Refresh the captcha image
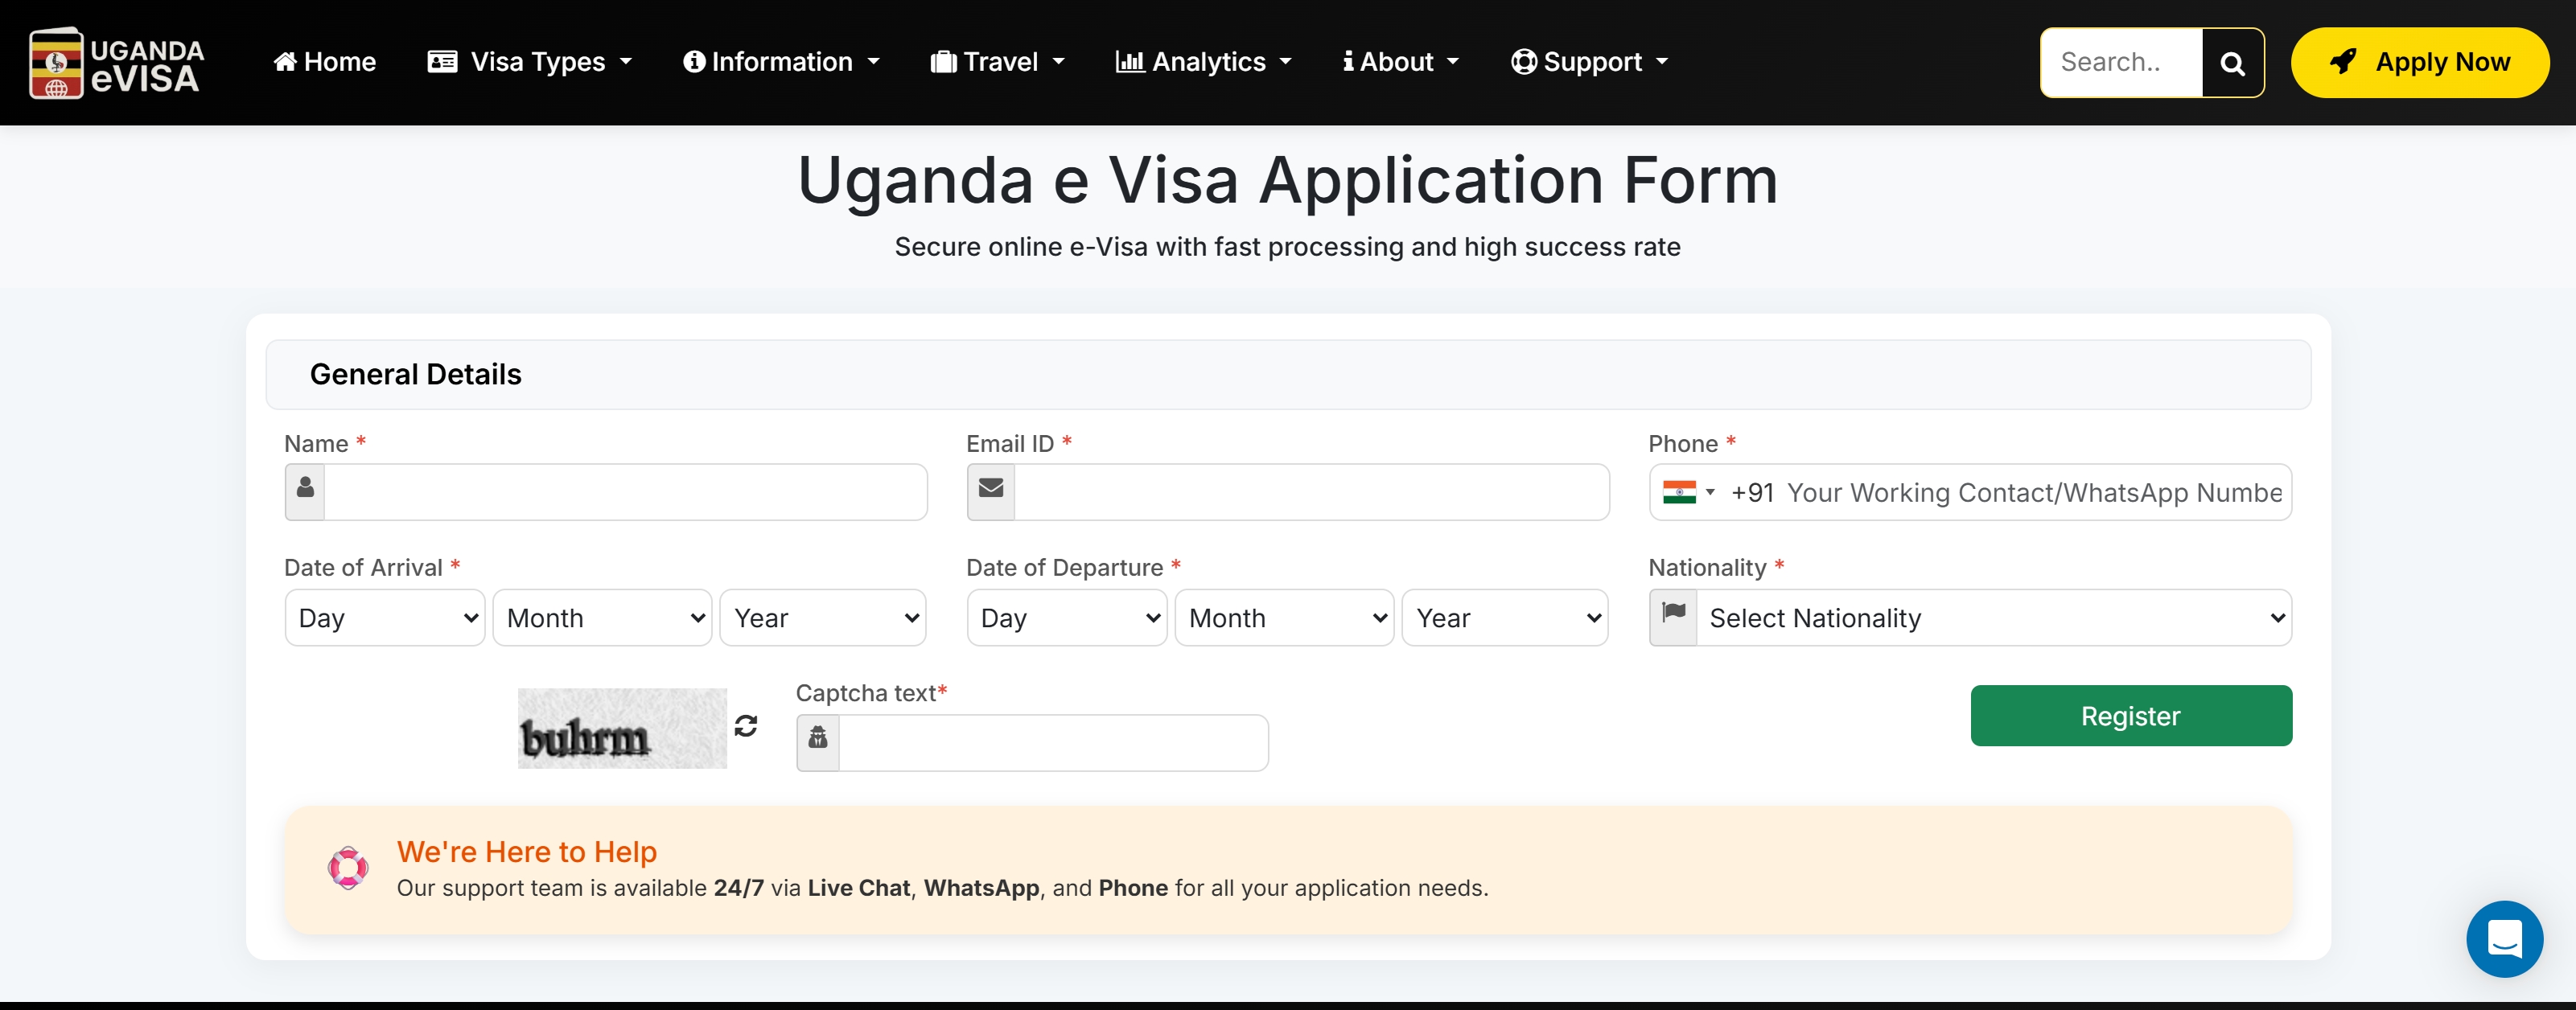 [x=746, y=726]
